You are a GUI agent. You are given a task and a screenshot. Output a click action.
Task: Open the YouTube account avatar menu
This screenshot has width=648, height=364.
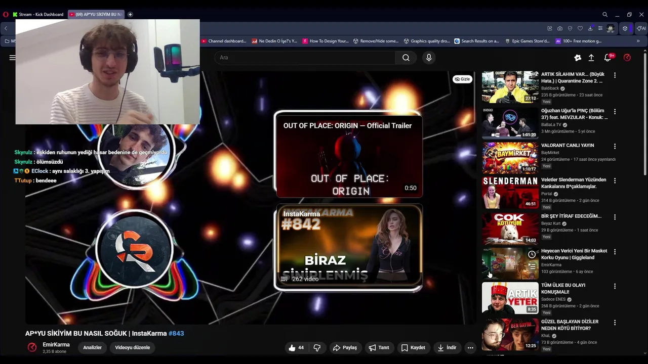point(627,58)
